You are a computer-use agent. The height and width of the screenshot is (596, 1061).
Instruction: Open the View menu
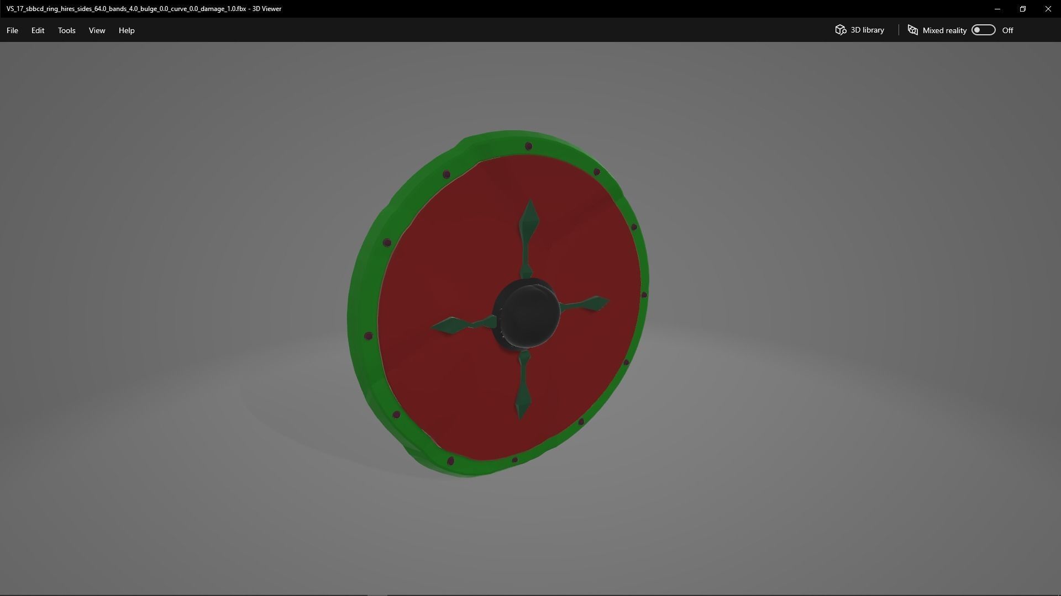(x=97, y=30)
